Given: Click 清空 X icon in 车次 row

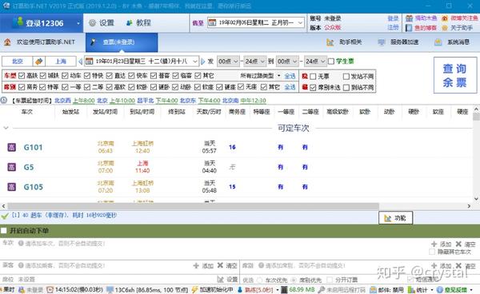Looking at the screenshot, I should coord(458,244).
